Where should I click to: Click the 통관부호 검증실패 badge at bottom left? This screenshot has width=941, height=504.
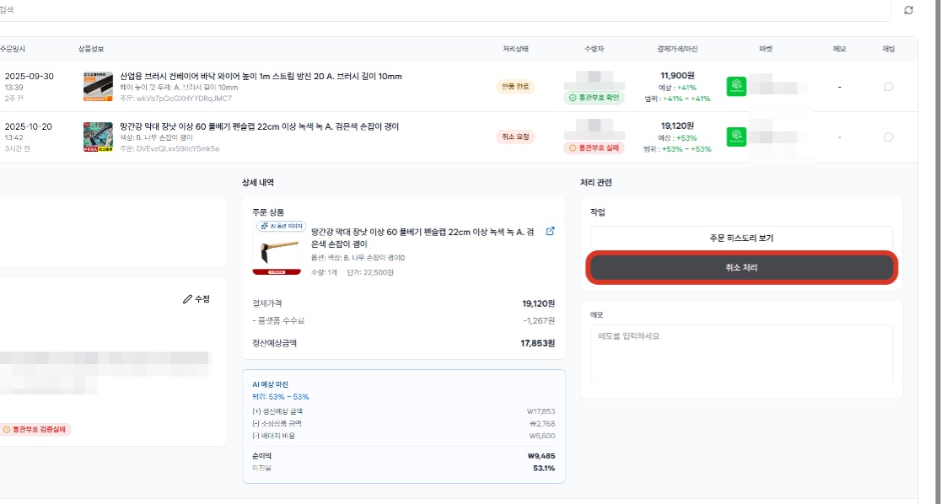[35, 430]
